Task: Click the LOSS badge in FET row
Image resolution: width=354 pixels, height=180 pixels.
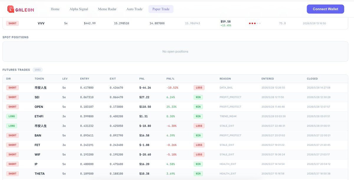Action: pos(199,145)
